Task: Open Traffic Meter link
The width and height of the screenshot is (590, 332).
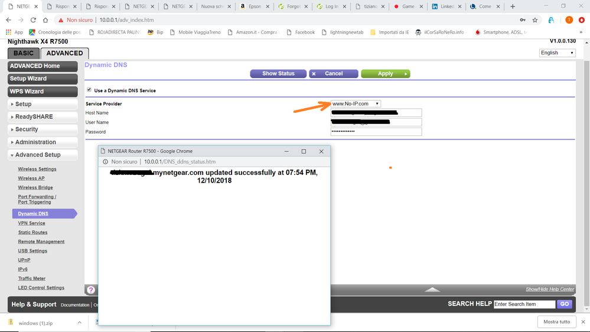Action: pos(32,279)
